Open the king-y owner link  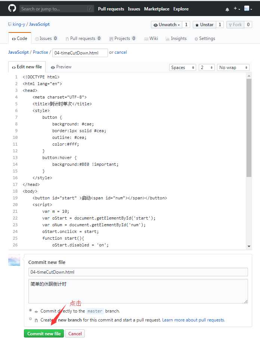19,24
